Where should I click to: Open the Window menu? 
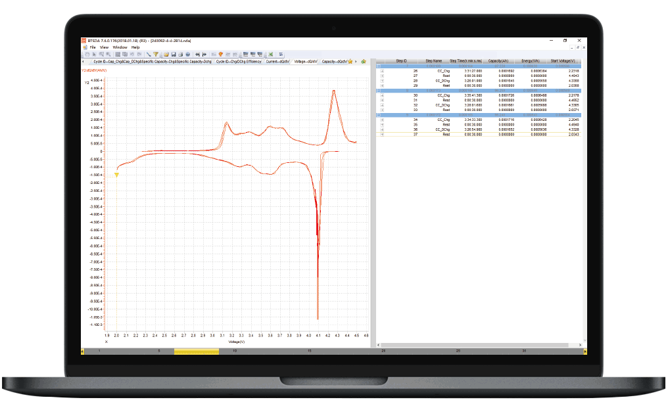[x=120, y=47]
